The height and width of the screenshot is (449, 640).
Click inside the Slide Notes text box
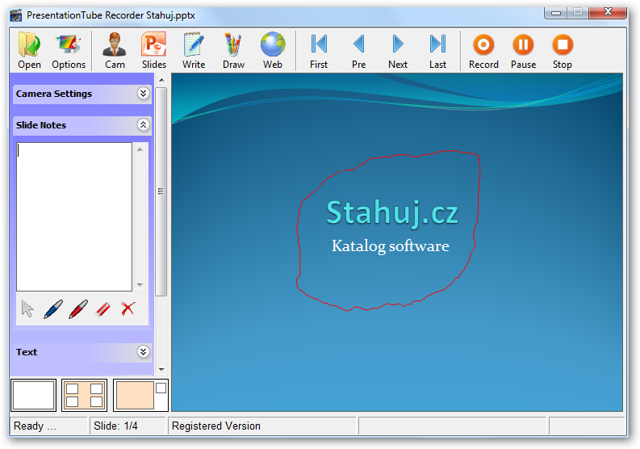click(74, 216)
